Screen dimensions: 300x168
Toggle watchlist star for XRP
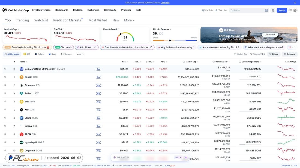[x=5, y=110]
